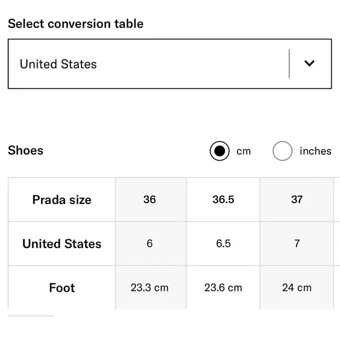Click the 23.6 cm foot length cell

coord(223,287)
